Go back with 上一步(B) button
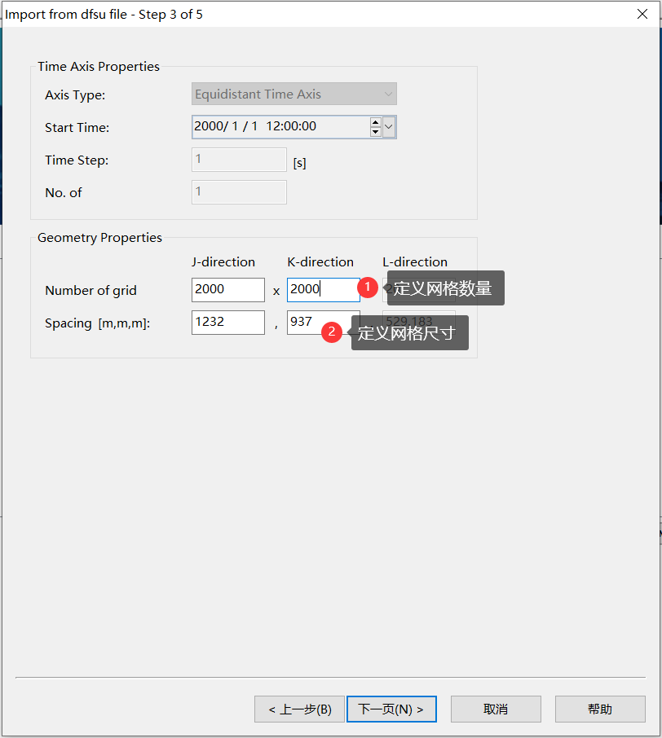This screenshot has height=738, width=662. [x=300, y=709]
